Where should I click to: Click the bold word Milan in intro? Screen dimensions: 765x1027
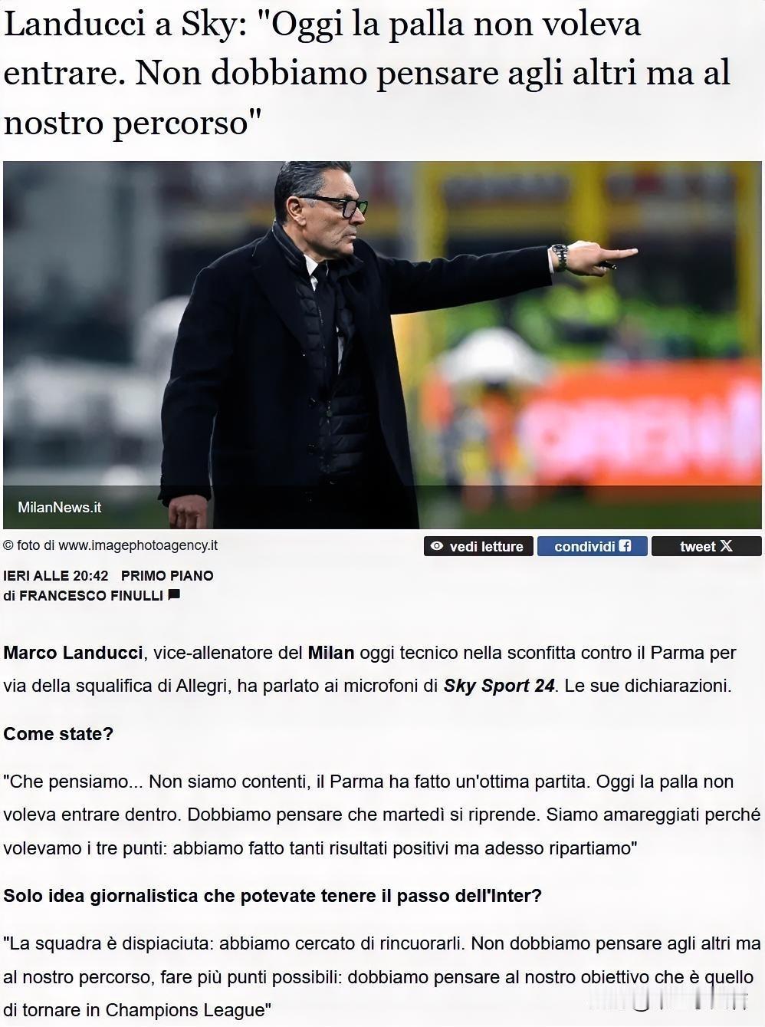pyautogui.click(x=331, y=653)
